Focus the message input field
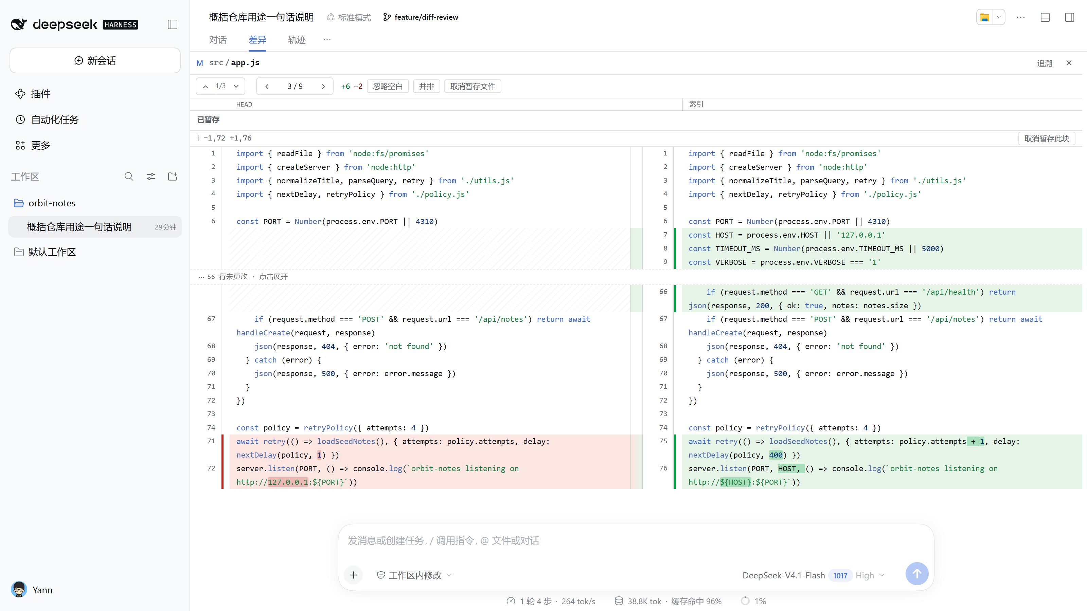 click(x=636, y=541)
